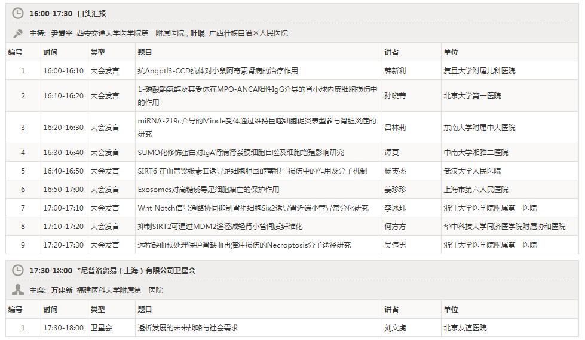Click speaker 姜珍珍
The width and height of the screenshot is (585, 340).
(x=395, y=189)
